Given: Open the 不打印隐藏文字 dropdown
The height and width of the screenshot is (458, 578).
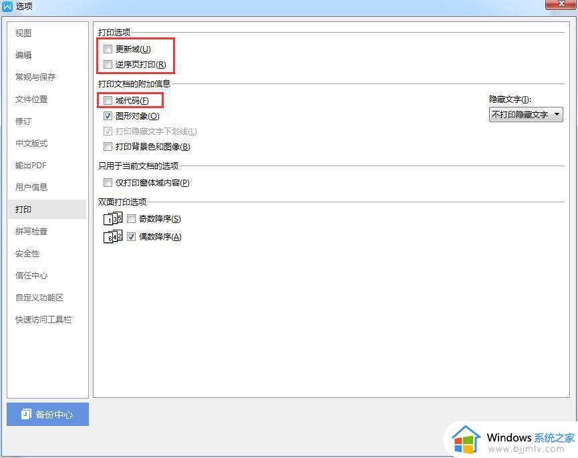Looking at the screenshot, I should (526, 115).
